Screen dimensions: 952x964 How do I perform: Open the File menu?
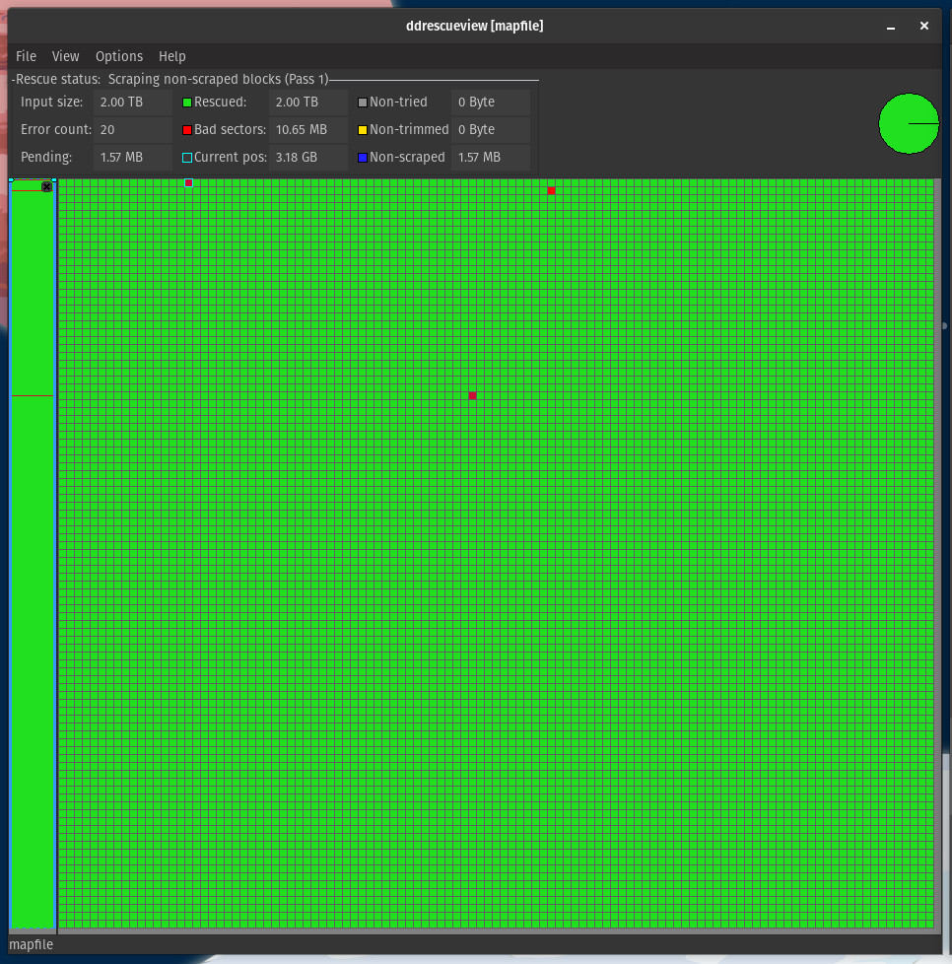tap(26, 56)
